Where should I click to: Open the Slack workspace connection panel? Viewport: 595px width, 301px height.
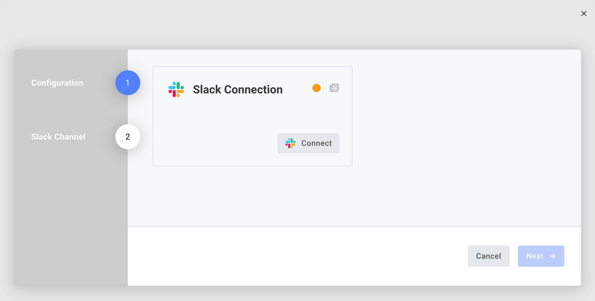tap(308, 143)
